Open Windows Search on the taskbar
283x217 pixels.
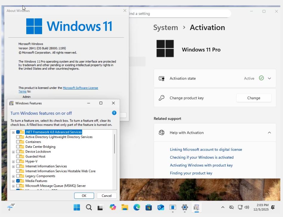click(89, 207)
